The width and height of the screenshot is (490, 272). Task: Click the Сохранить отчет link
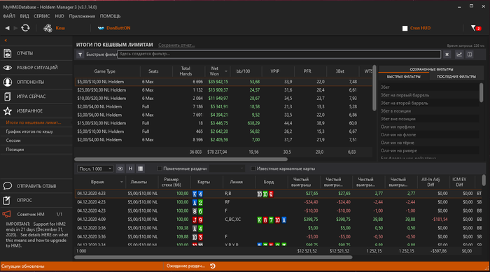pos(176,45)
